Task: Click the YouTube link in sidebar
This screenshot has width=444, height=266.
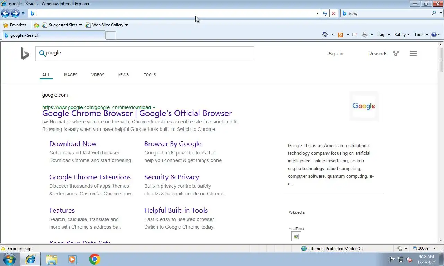Action: click(296, 229)
